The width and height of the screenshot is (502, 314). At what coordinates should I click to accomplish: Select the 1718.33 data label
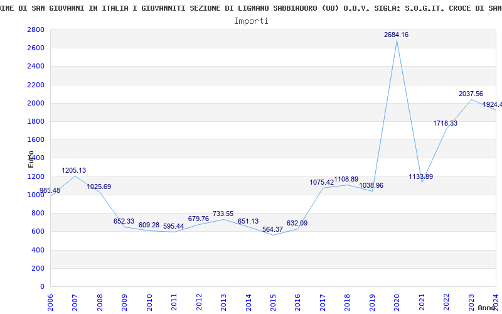pos(446,124)
